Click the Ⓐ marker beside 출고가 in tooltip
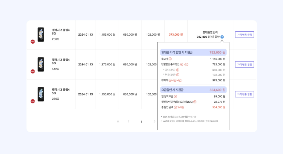Screen dimensions: 283x154 pos(170,59)
